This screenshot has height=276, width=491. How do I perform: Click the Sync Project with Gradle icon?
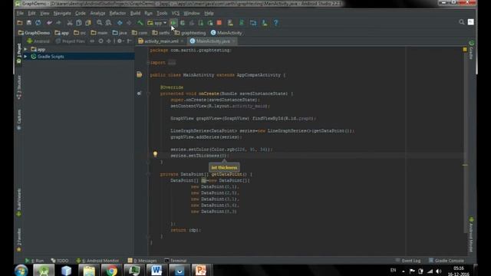[x=242, y=23]
